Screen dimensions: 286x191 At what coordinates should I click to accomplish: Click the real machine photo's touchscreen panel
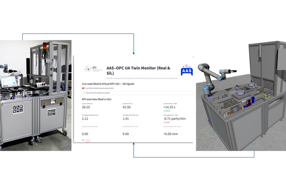7,82
